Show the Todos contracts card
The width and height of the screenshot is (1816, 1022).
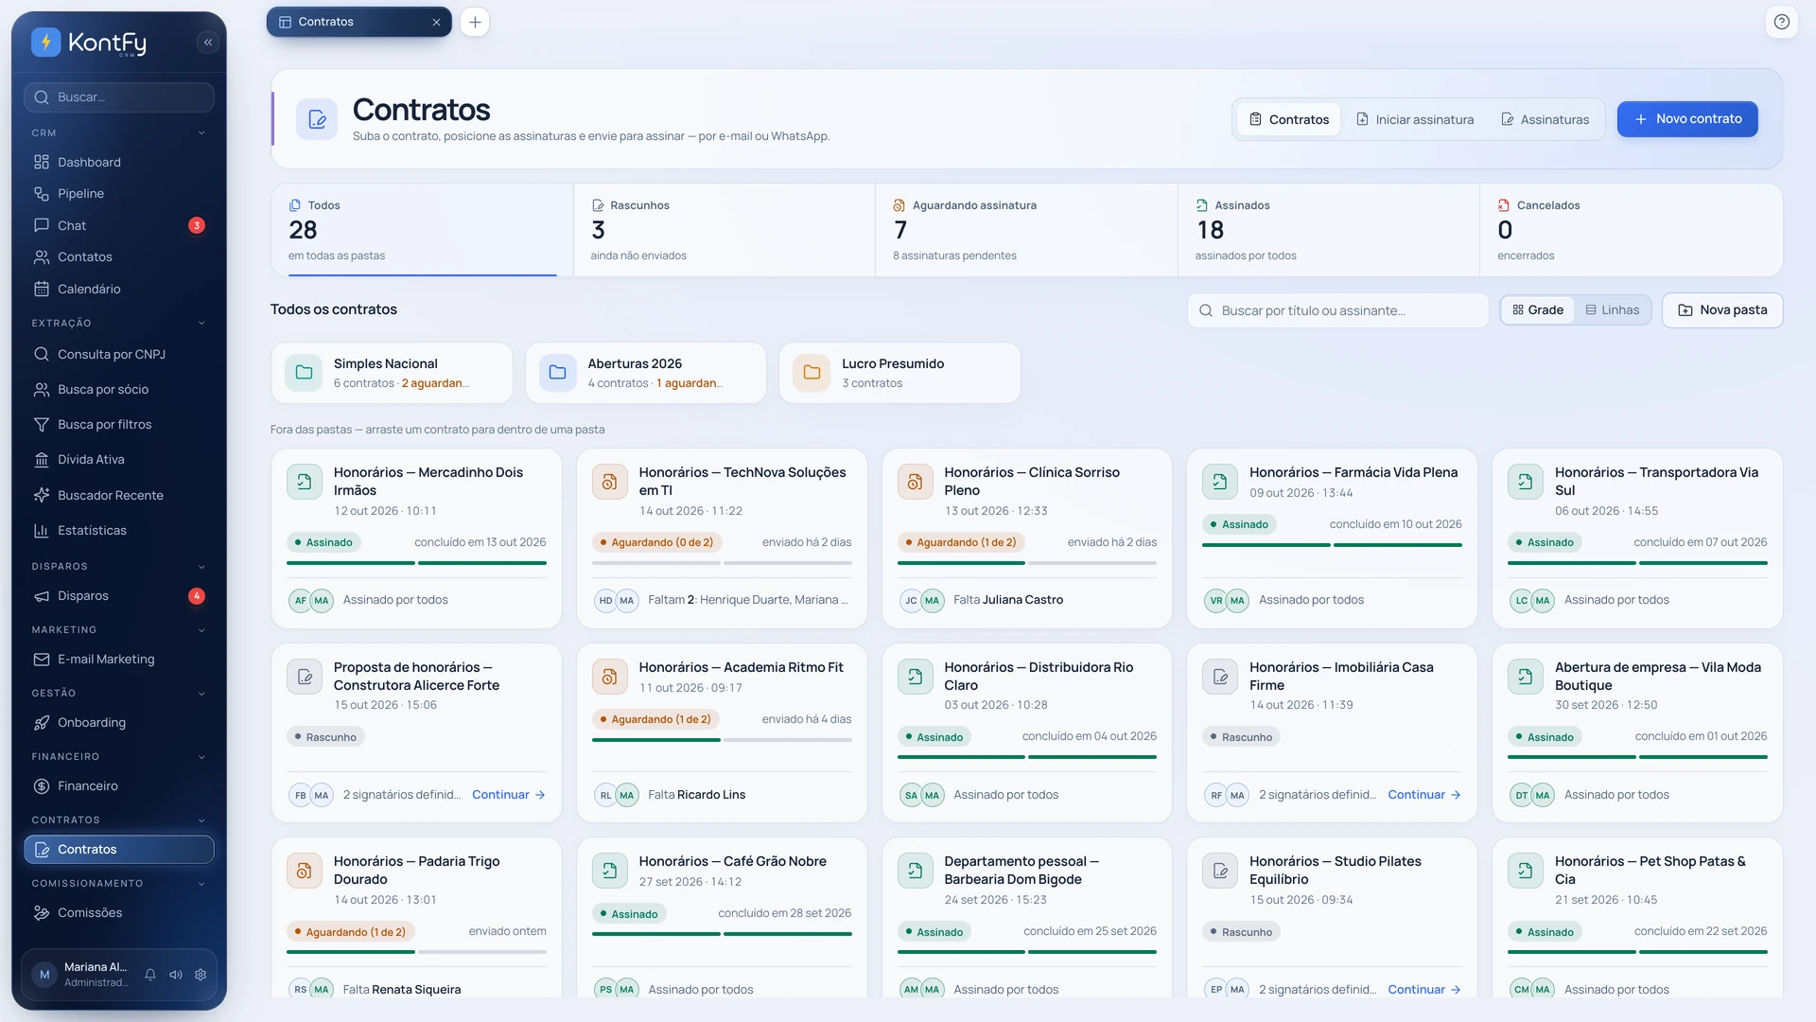(x=423, y=230)
